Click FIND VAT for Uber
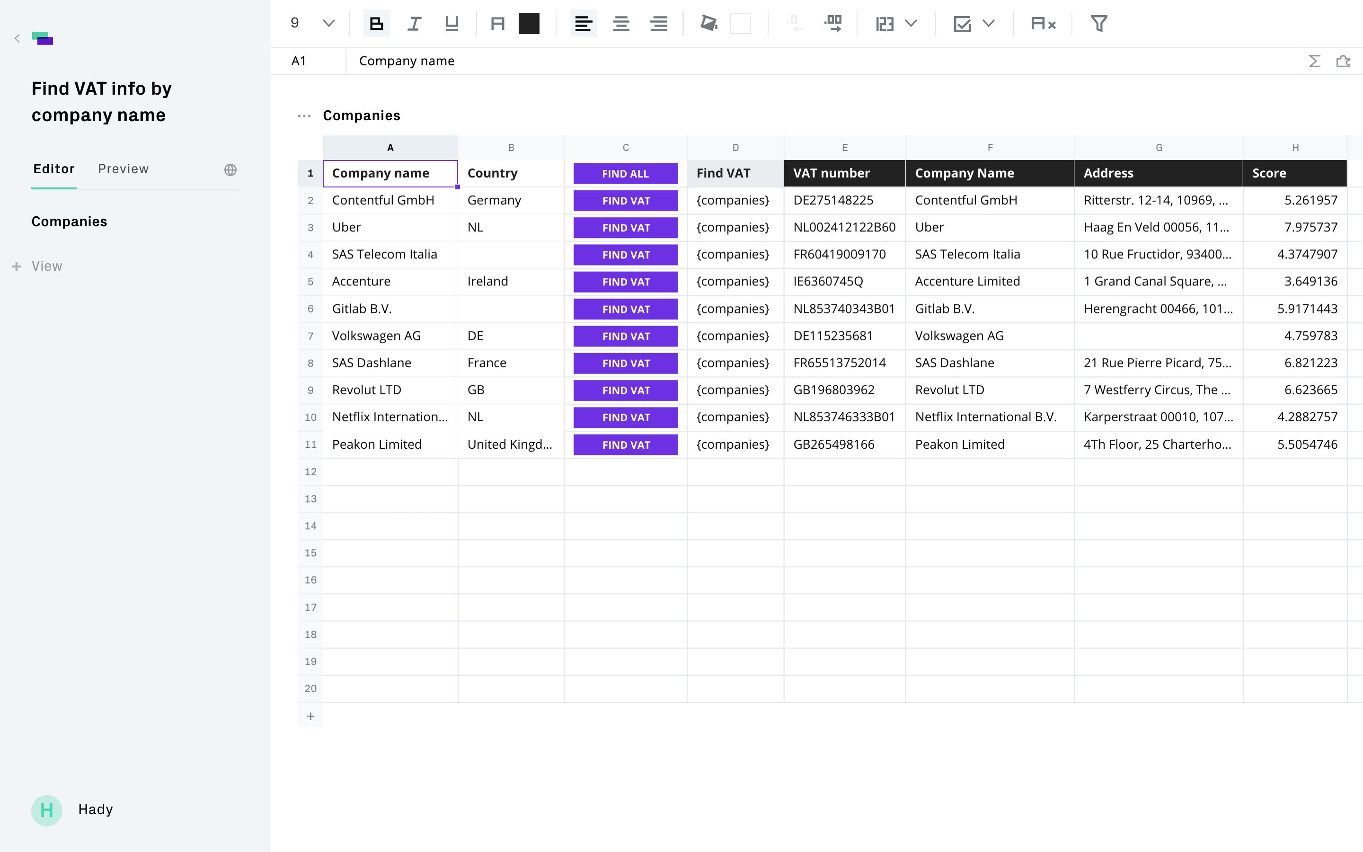Viewport: 1363px width, 852px height. coord(625,228)
